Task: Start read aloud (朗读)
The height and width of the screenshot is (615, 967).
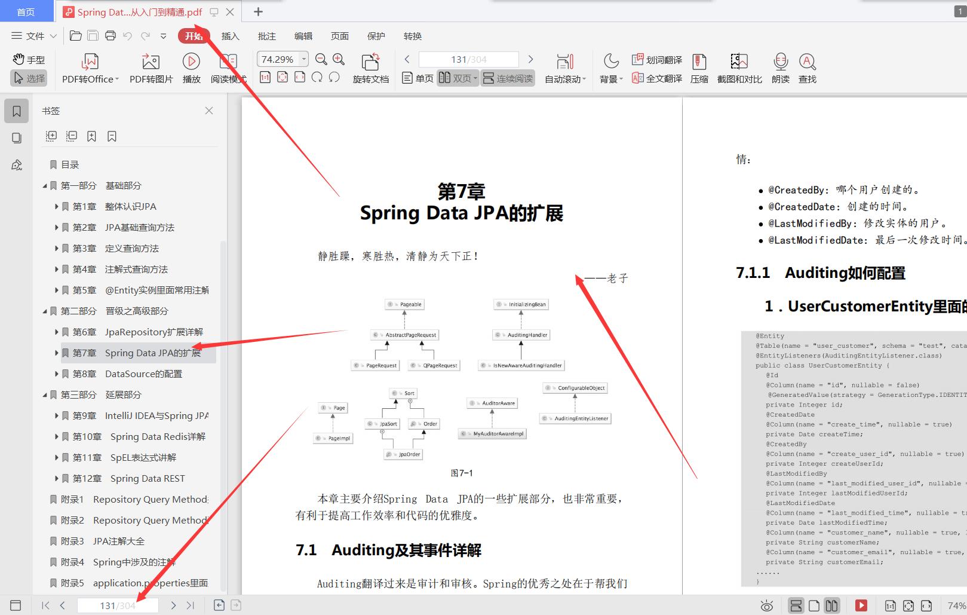Action: (x=781, y=69)
